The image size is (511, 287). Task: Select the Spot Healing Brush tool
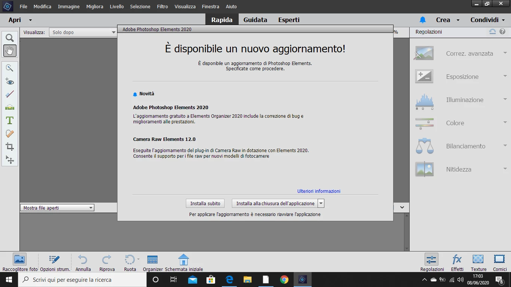point(10,133)
